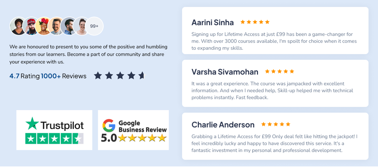The width and height of the screenshot is (378, 168).
Task: Click the Trustpilot green star logo
Action: coord(32,123)
